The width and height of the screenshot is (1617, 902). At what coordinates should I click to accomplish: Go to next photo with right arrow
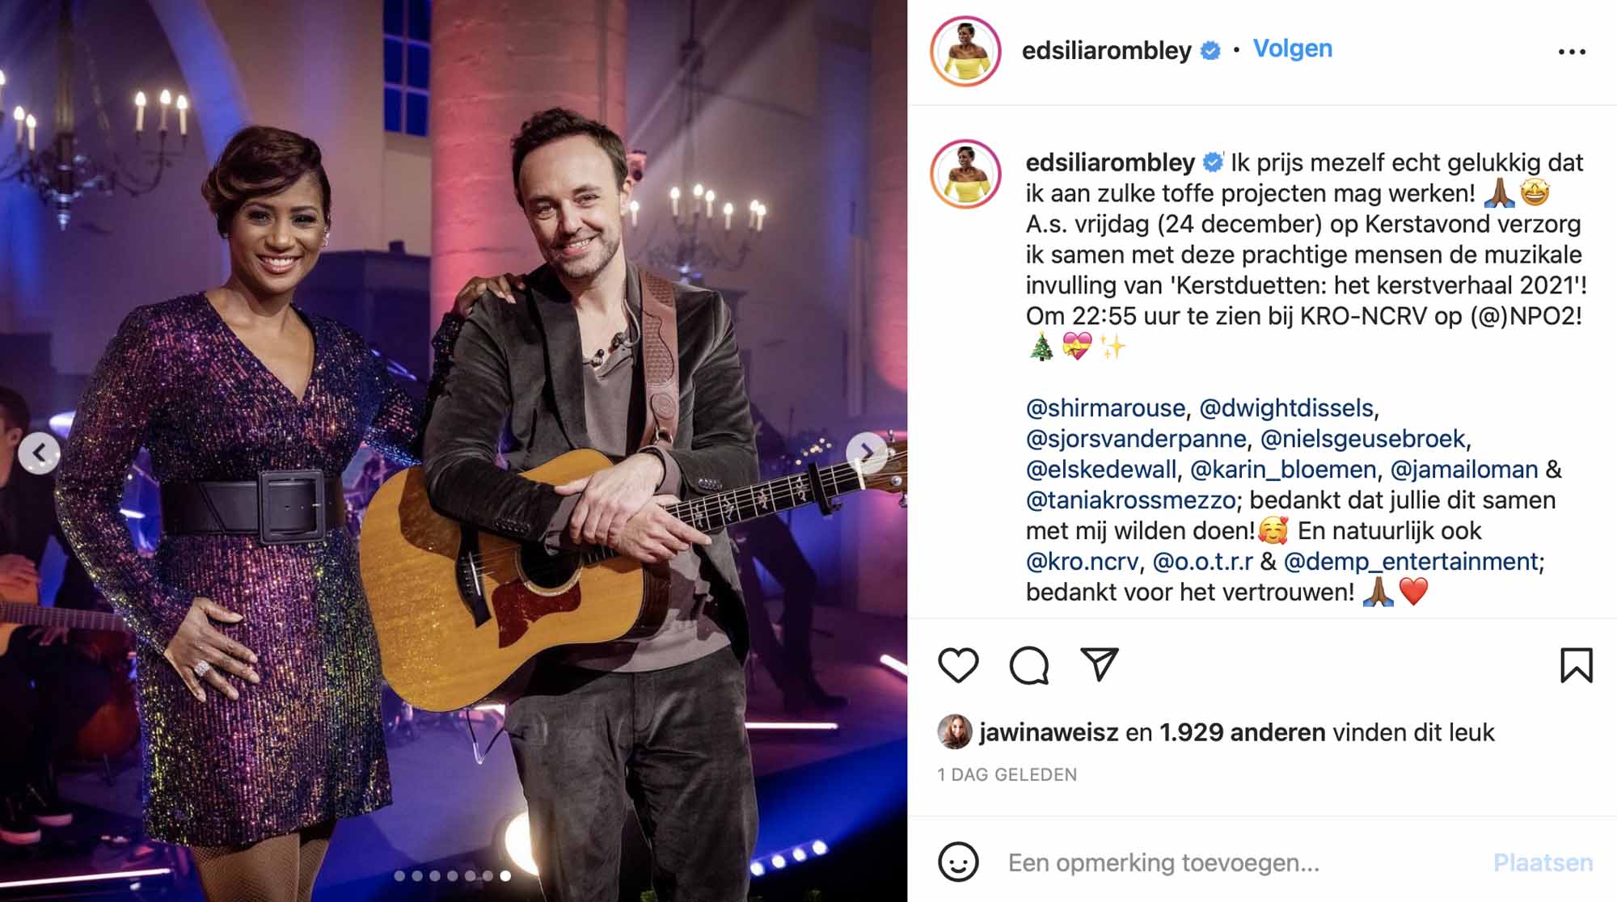pyautogui.click(x=866, y=453)
